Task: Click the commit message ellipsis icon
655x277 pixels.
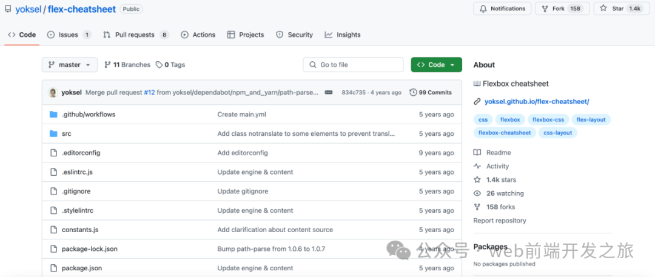Action: pos(329,93)
